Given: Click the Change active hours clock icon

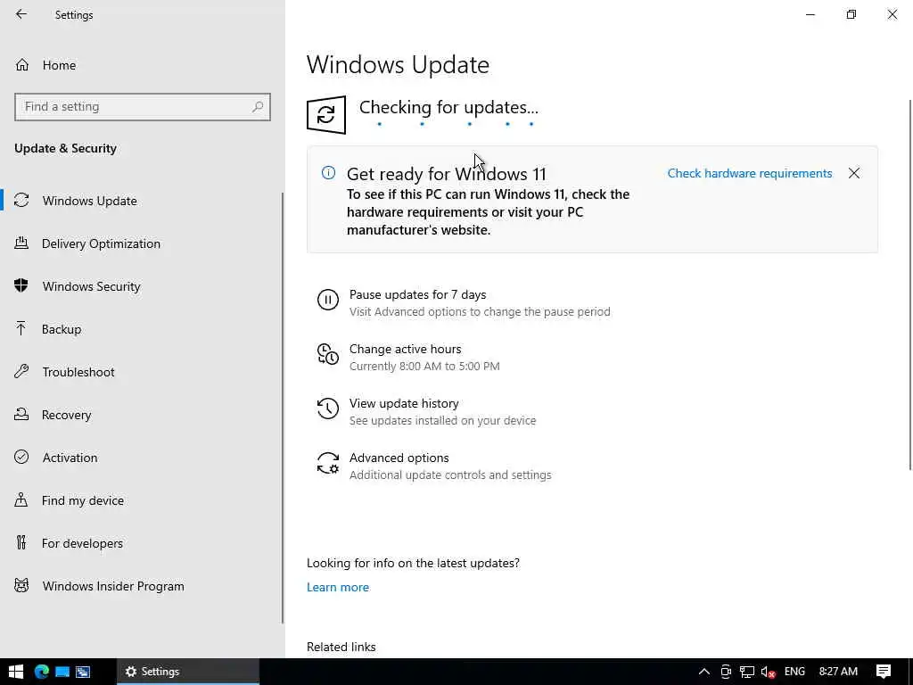Looking at the screenshot, I should (x=328, y=354).
